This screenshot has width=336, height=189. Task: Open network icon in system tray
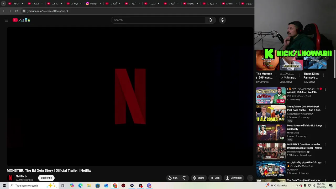point(309,186)
